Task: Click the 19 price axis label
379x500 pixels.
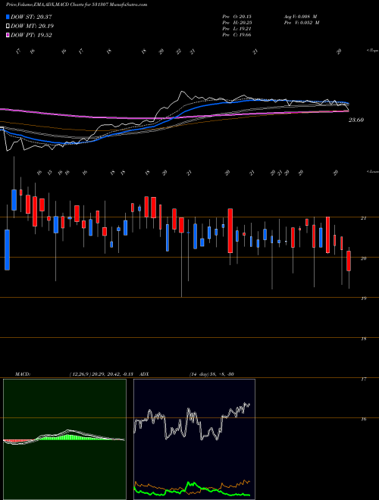Action: 363,298
